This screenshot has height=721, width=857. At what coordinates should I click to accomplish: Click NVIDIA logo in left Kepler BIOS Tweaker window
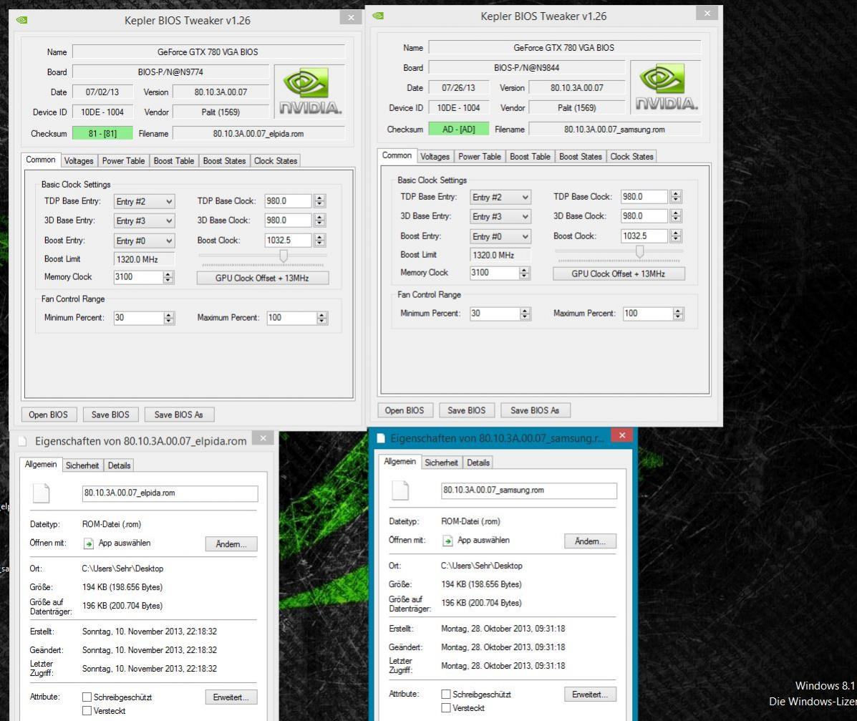[x=309, y=91]
